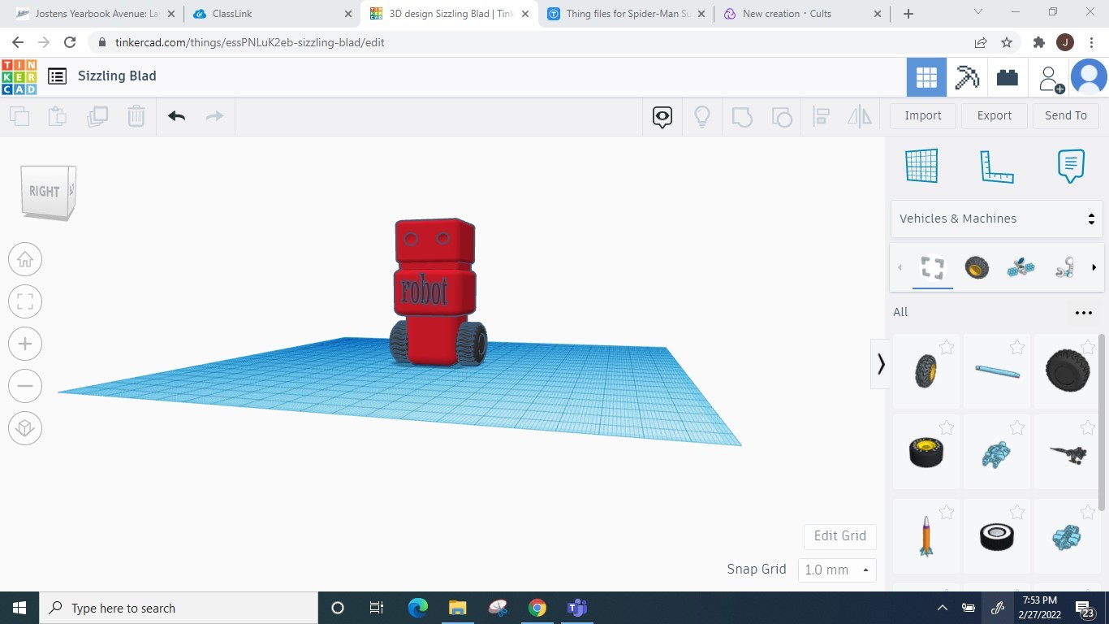
Task: Click the Home view button
Action: coord(25,259)
